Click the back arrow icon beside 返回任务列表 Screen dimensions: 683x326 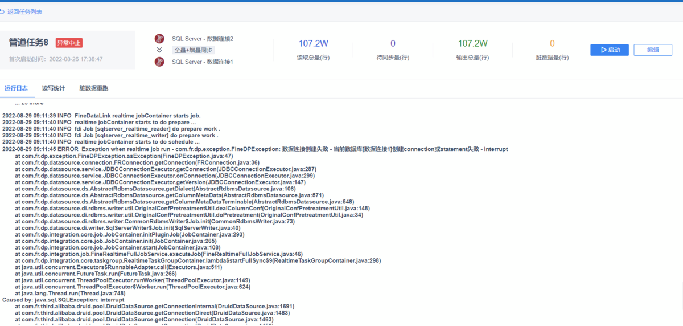[x=2, y=11]
